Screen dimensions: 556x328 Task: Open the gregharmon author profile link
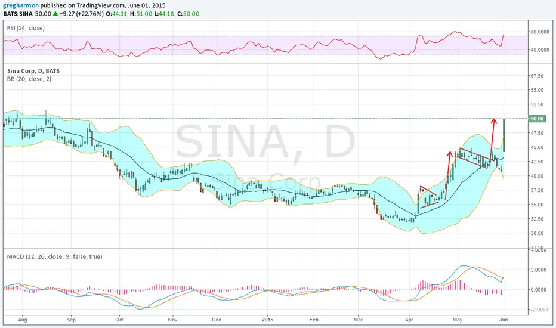(x=21, y=5)
